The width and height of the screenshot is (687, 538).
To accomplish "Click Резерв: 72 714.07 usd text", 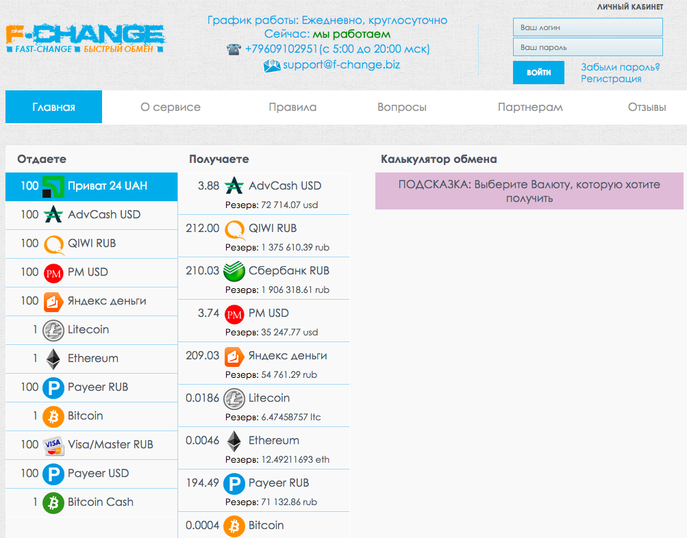I will (272, 205).
